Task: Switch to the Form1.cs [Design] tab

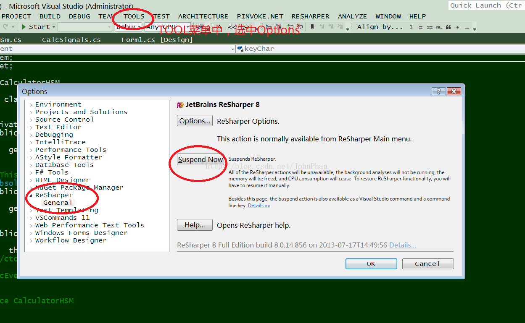Action: point(157,40)
